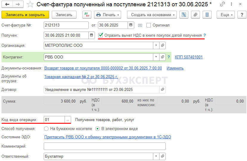
Task: Open Бухгалтер responsible user card
Action: pos(162,156)
